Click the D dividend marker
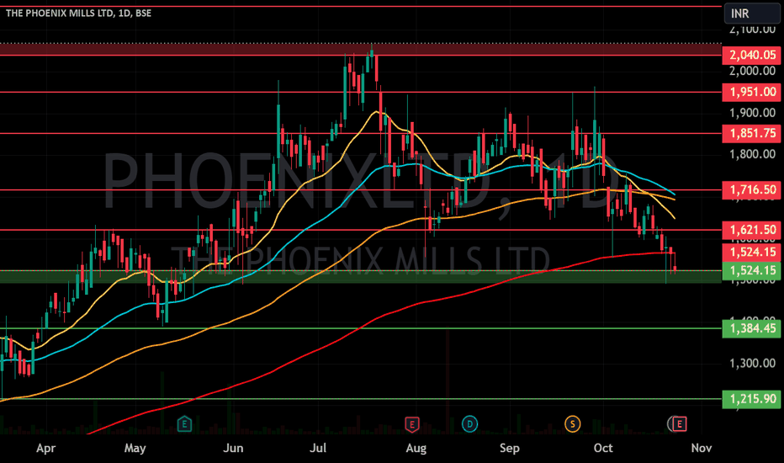The height and width of the screenshot is (463, 784). [x=469, y=424]
